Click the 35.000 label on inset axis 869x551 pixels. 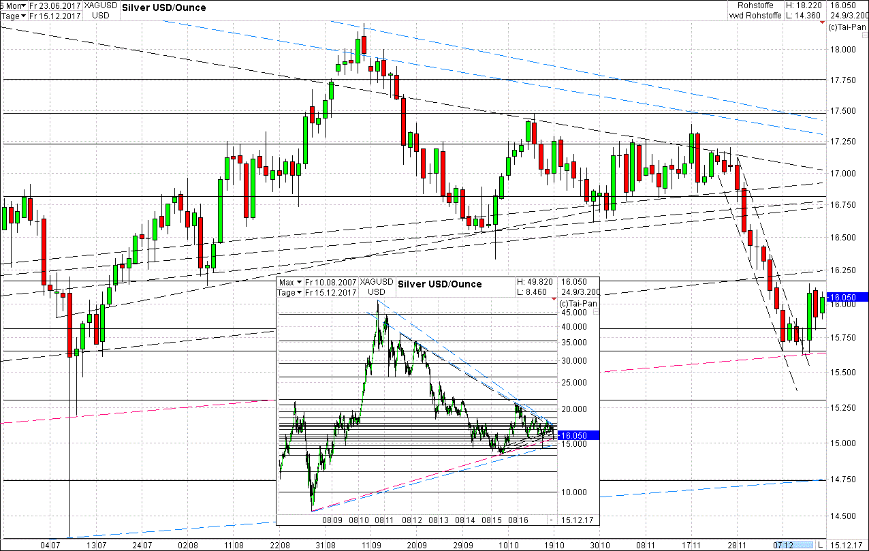pyautogui.click(x=574, y=343)
